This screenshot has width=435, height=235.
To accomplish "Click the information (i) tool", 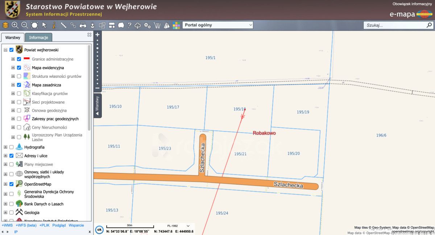I will click(54, 25).
